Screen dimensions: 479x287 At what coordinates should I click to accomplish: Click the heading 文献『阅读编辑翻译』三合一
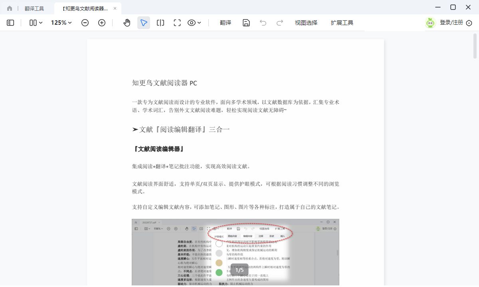click(x=181, y=130)
